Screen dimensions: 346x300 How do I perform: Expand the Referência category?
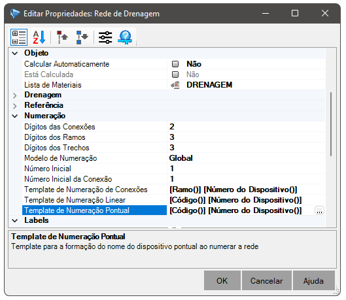point(15,106)
